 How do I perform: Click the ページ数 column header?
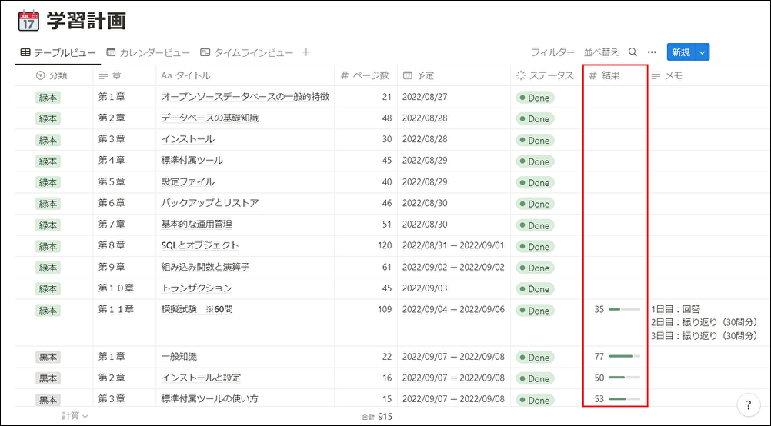point(365,75)
